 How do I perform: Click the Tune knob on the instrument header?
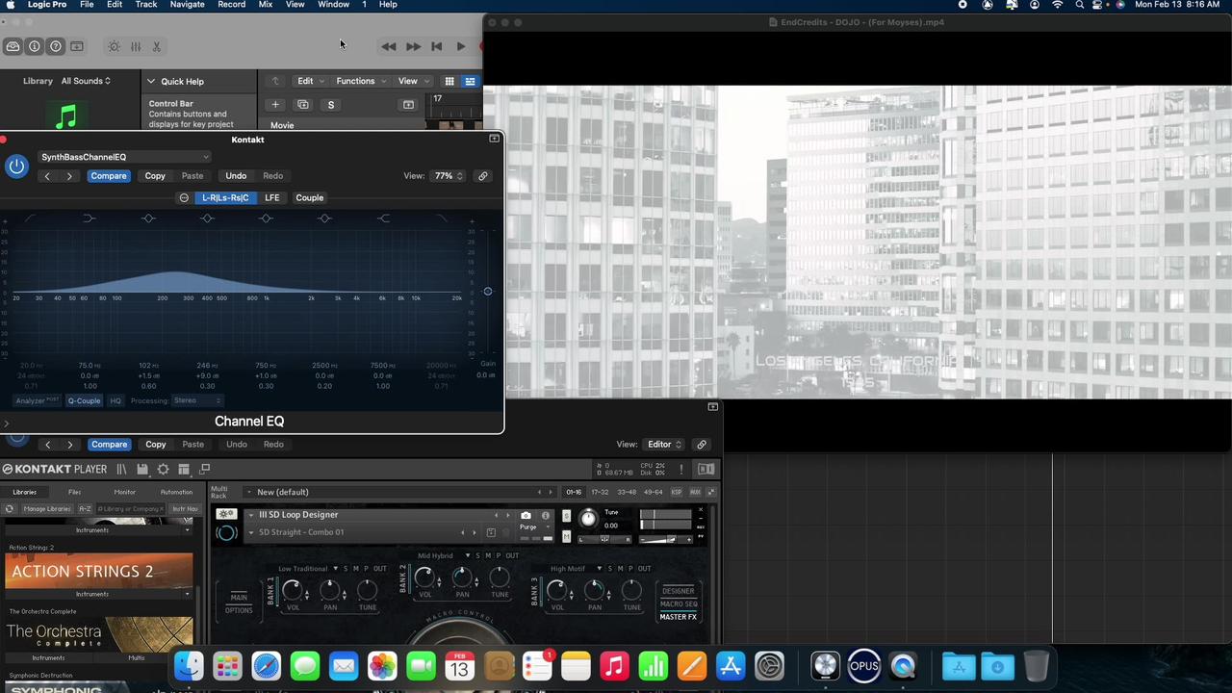(588, 519)
